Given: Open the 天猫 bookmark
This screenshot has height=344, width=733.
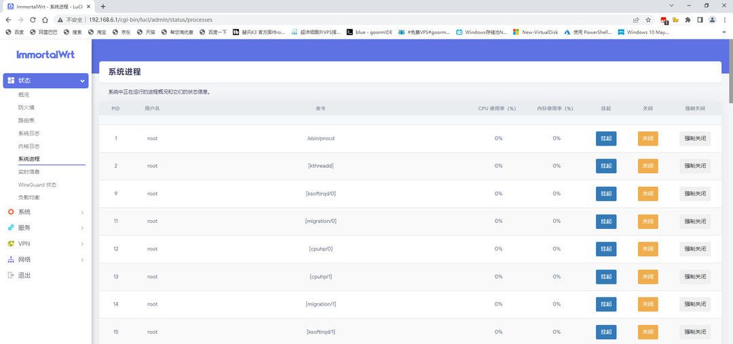Looking at the screenshot, I should [147, 32].
